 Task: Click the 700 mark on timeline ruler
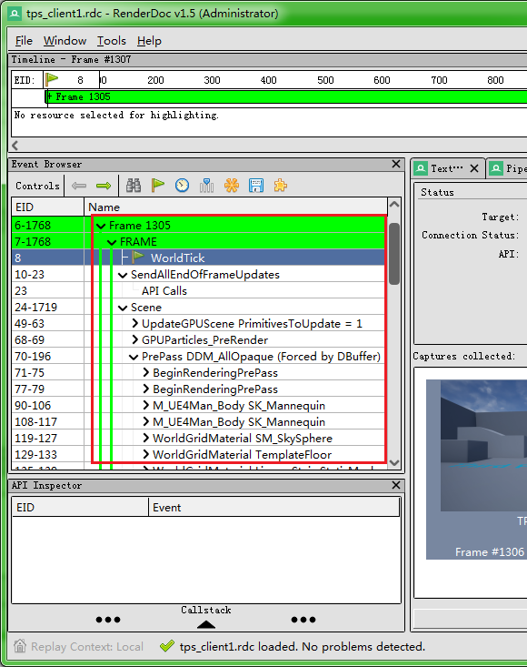coord(439,80)
